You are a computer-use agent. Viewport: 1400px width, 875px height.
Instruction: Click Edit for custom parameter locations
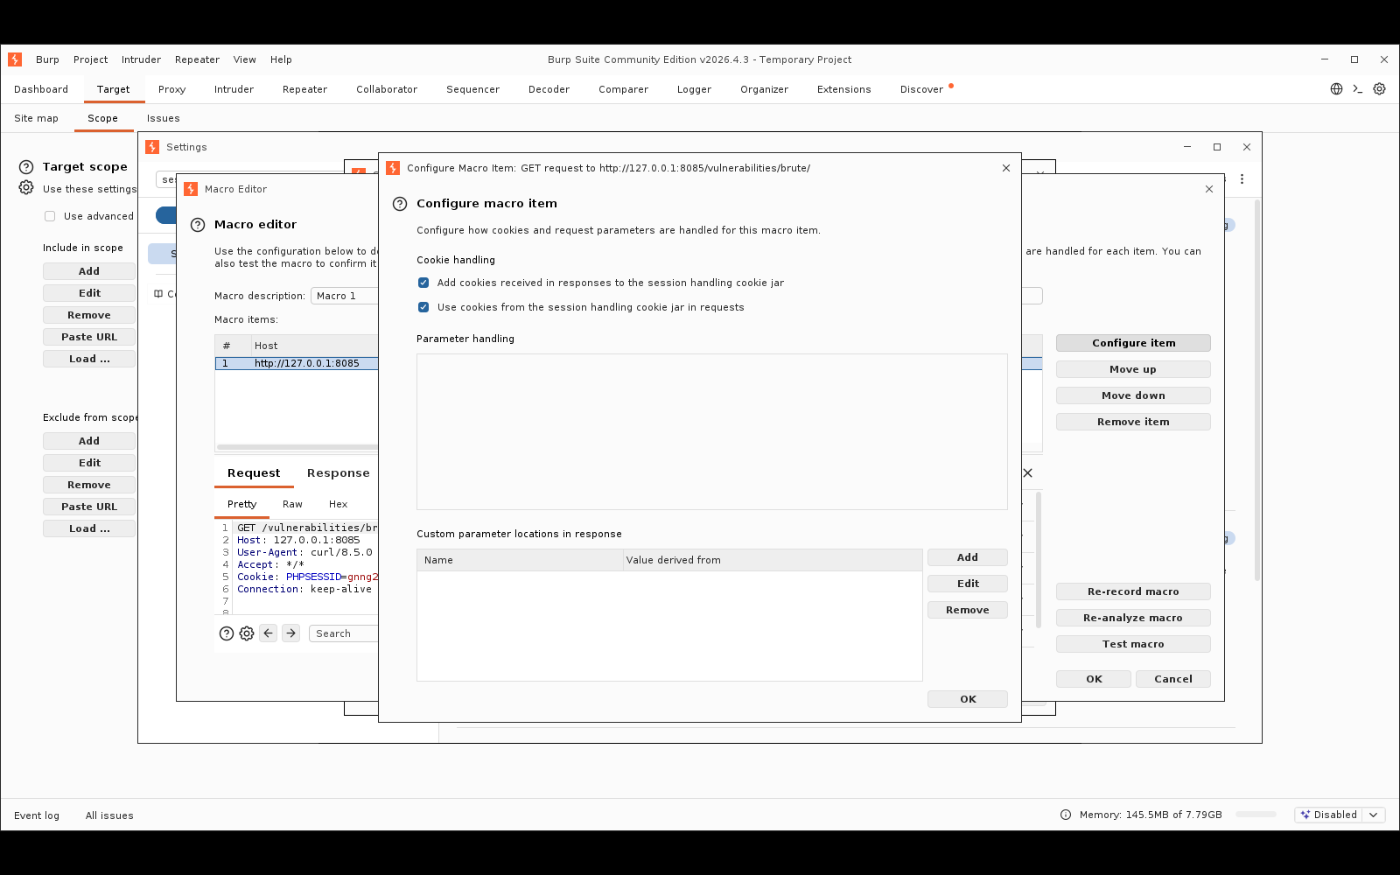pyautogui.click(x=968, y=584)
